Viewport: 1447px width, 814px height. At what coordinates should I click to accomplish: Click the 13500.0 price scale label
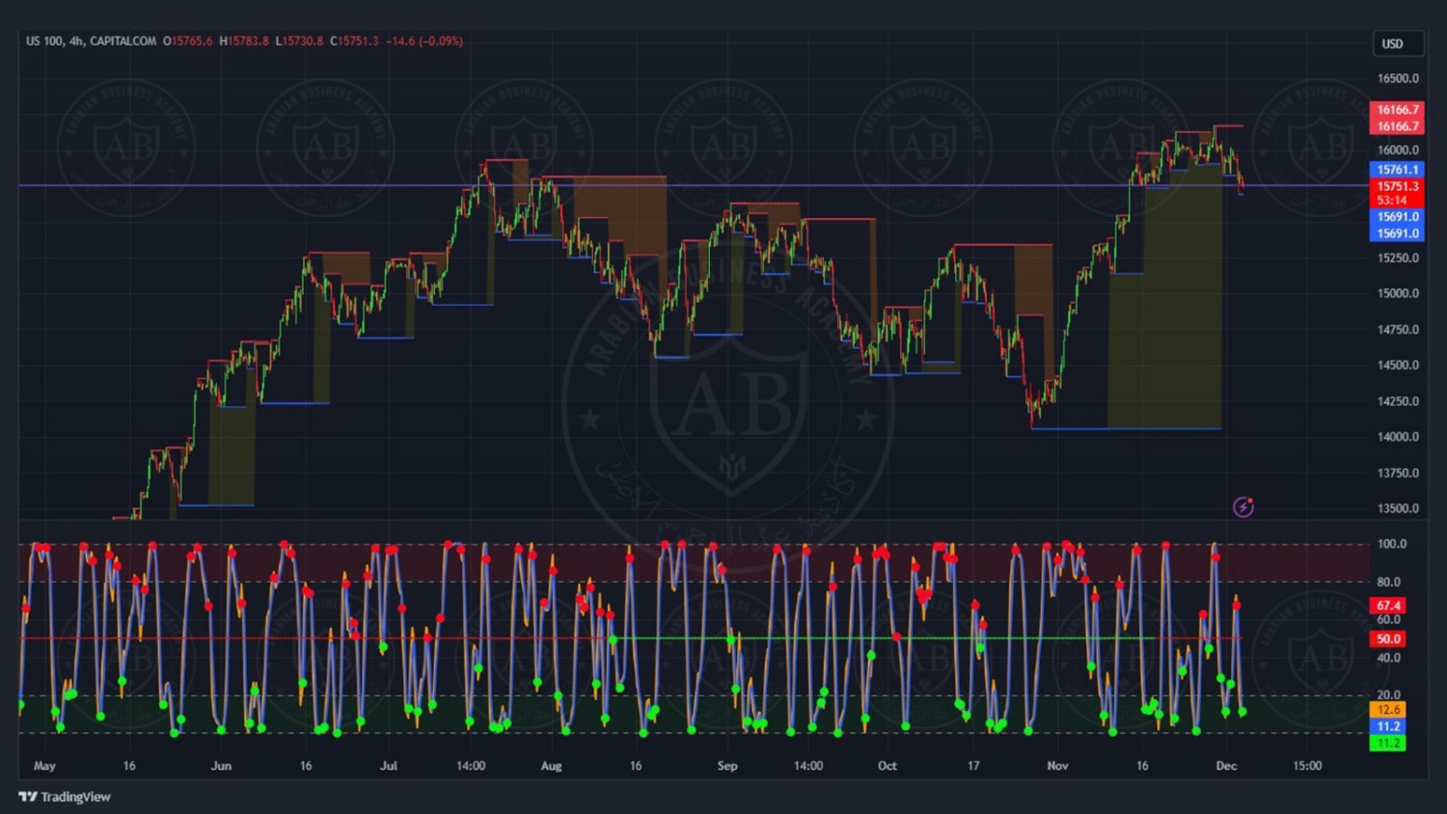(x=1398, y=509)
